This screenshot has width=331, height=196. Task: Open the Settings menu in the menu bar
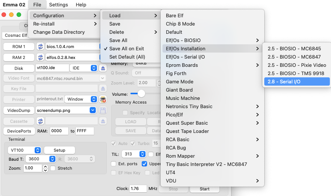click(58, 5)
